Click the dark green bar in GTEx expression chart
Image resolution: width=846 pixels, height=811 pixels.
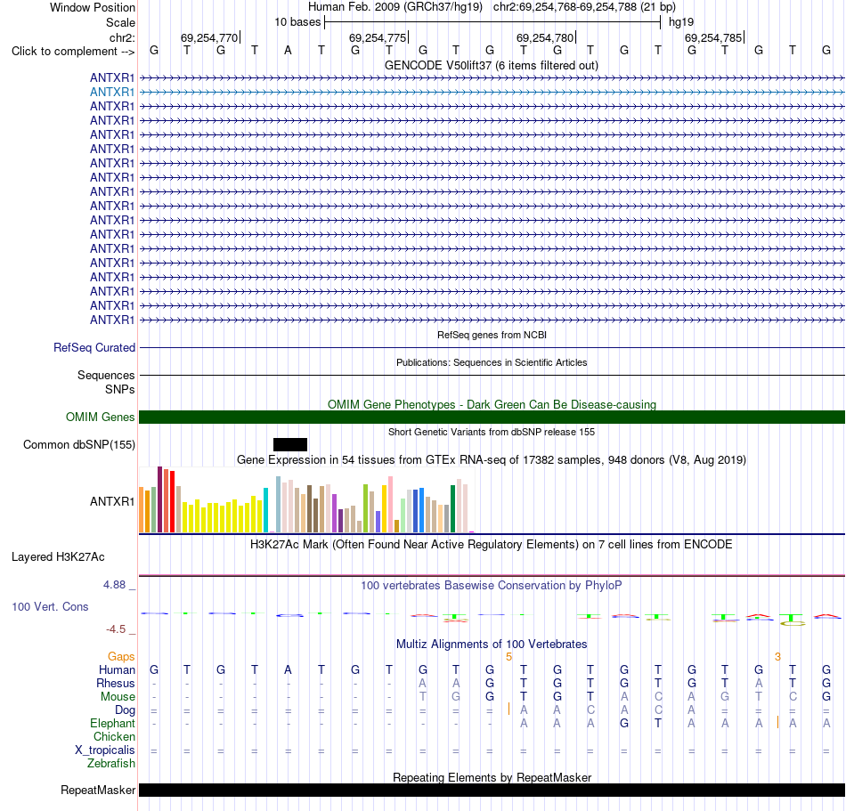(452, 509)
